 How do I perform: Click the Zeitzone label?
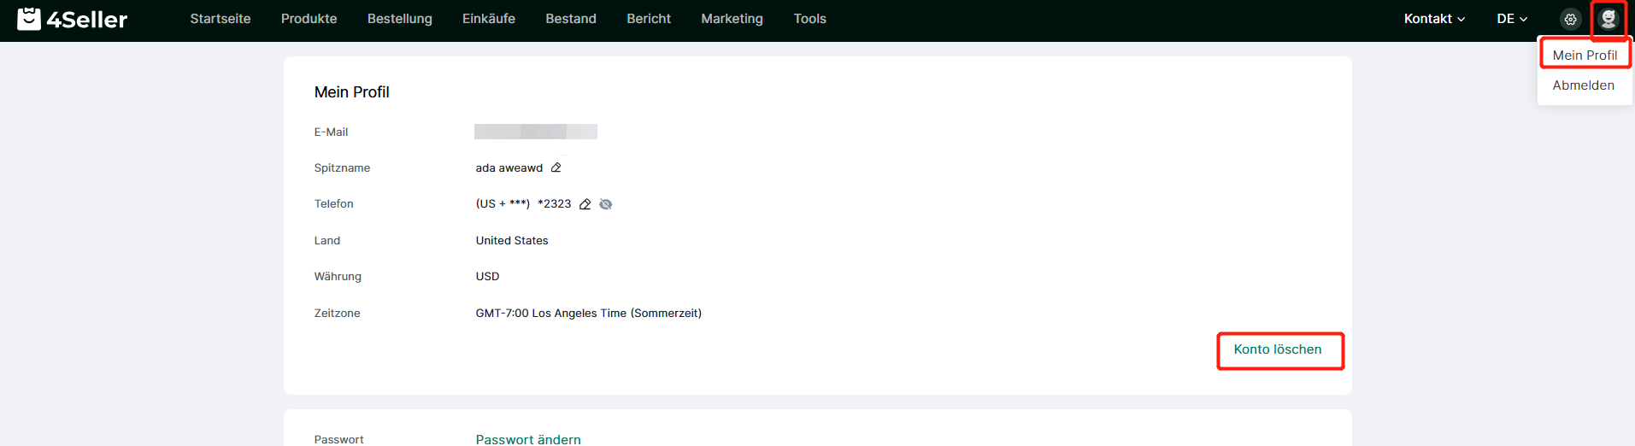click(x=337, y=314)
